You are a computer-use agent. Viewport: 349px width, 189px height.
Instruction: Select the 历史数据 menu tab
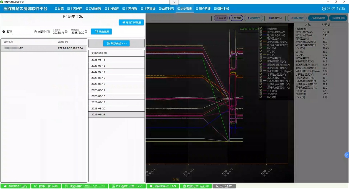pyautogui.click(x=185, y=9)
